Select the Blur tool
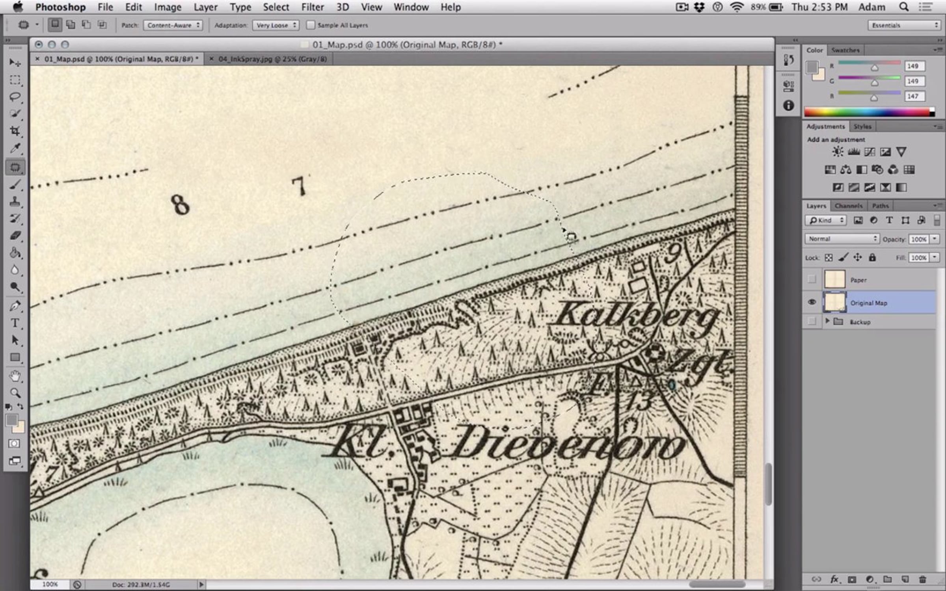 [15, 270]
